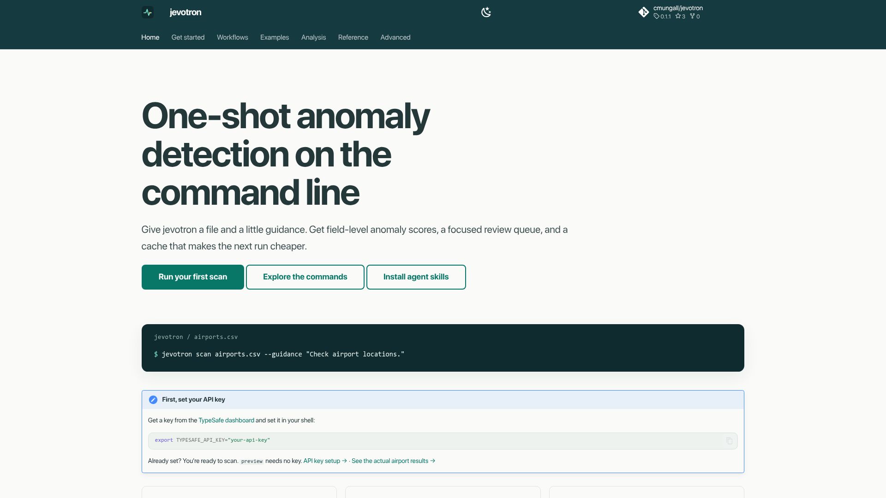The width and height of the screenshot is (886, 498).
Task: Open See the actual airport results link
Action: [393, 461]
